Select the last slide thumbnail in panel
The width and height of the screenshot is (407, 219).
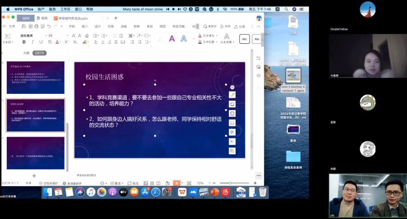(35, 153)
